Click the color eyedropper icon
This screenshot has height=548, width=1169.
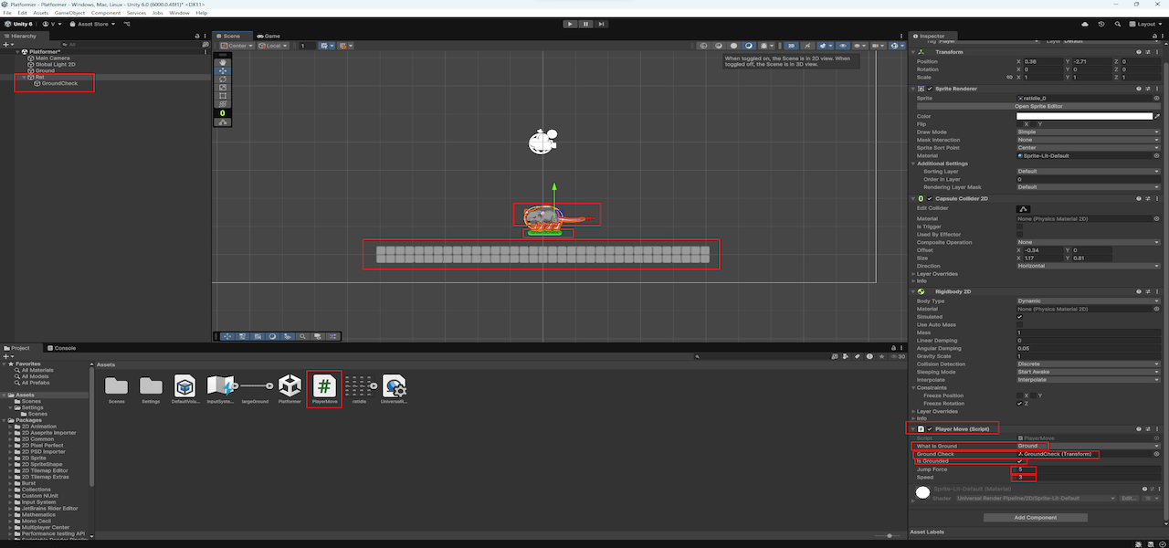(x=1157, y=116)
